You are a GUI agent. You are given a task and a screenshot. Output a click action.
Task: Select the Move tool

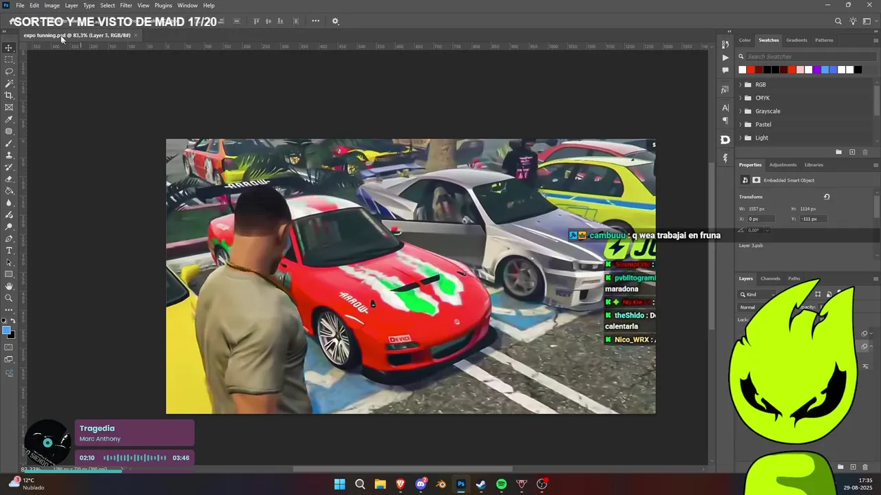pos(9,47)
